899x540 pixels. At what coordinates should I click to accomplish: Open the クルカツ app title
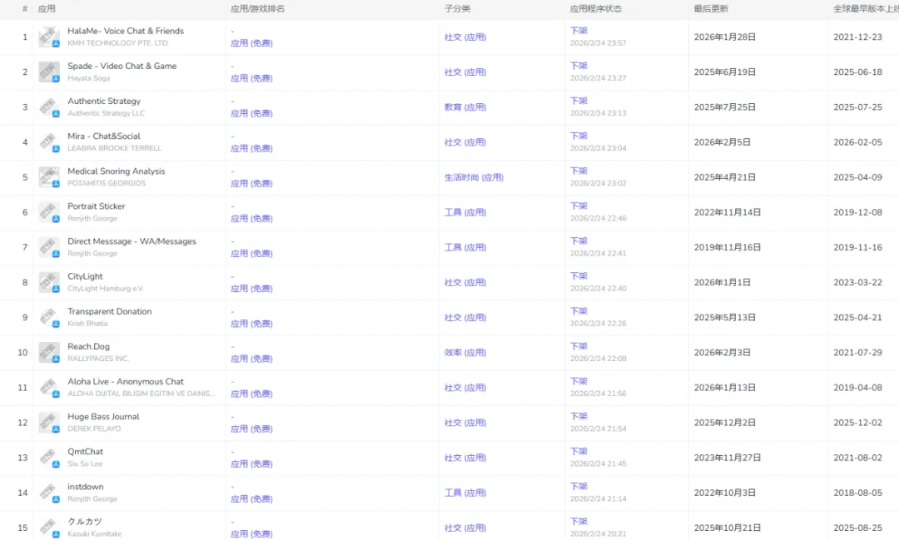pyautogui.click(x=85, y=521)
